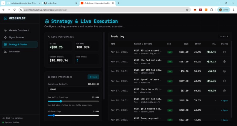The image size is (237, 126).
Task: Click the closed status icon for Fed cut trade
Action: pyautogui.click(x=224, y=62)
